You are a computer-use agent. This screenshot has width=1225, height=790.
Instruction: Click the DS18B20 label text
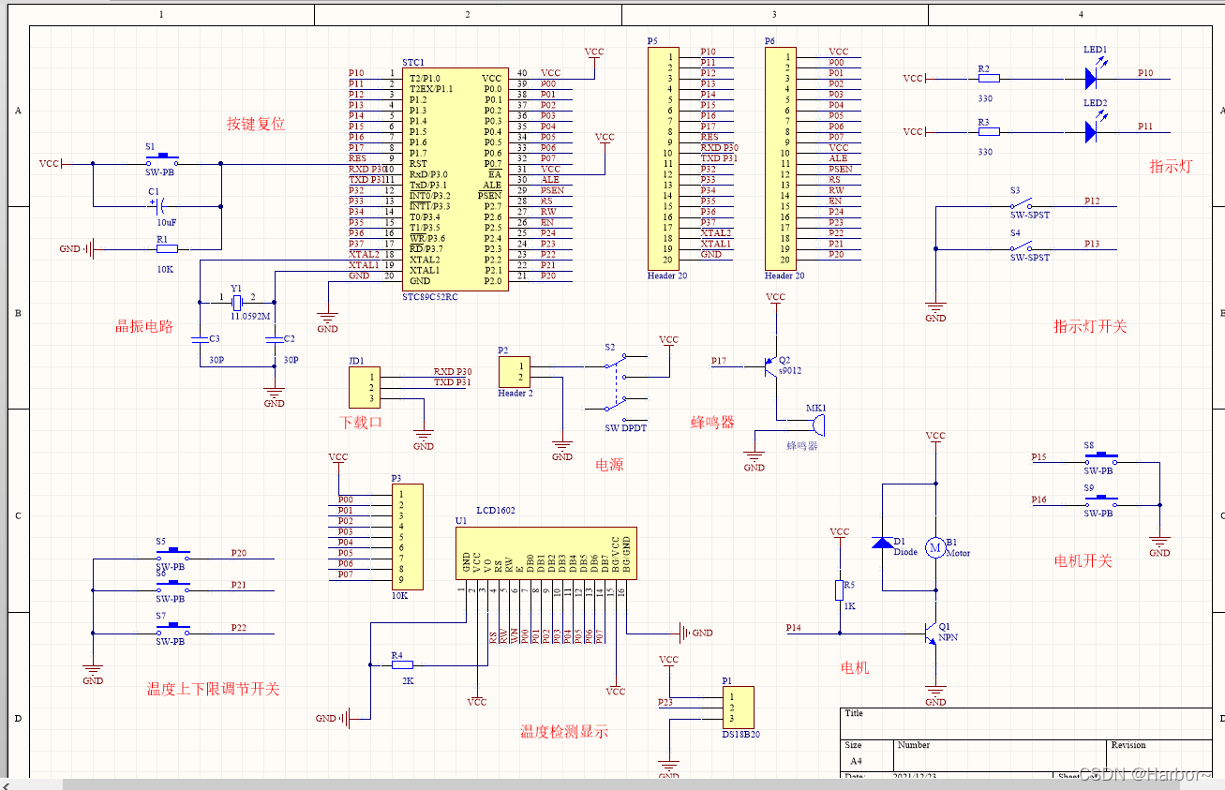click(740, 734)
